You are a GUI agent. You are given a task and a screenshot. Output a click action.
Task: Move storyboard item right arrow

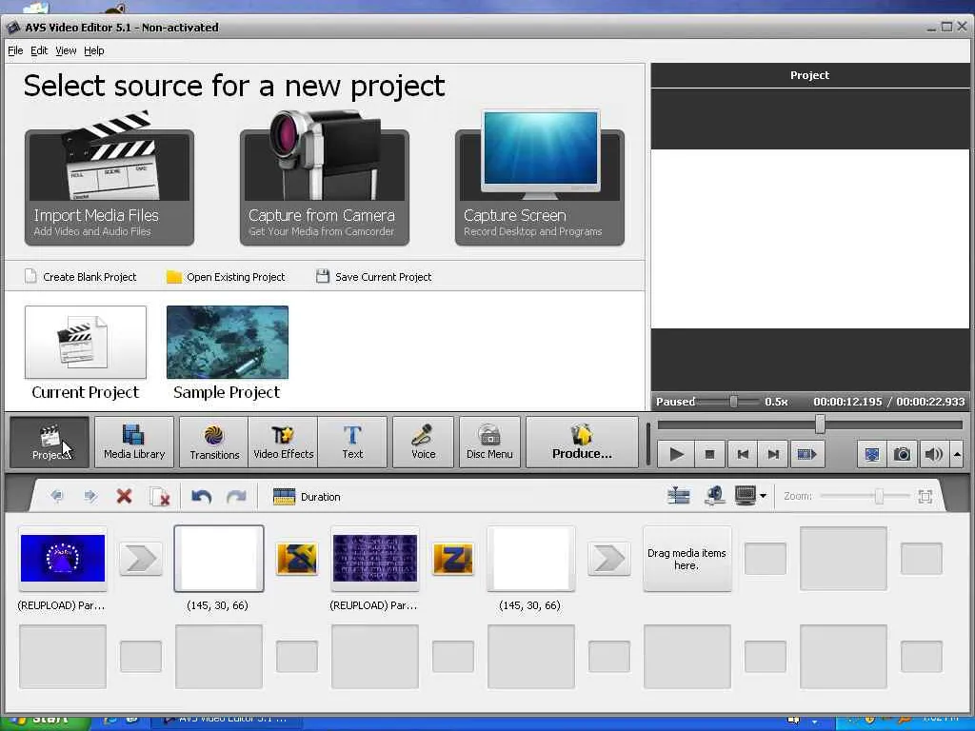(x=90, y=496)
